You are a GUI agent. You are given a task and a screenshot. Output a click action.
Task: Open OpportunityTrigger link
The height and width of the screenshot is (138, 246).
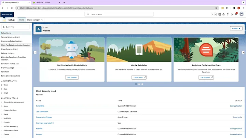tap(44, 117)
